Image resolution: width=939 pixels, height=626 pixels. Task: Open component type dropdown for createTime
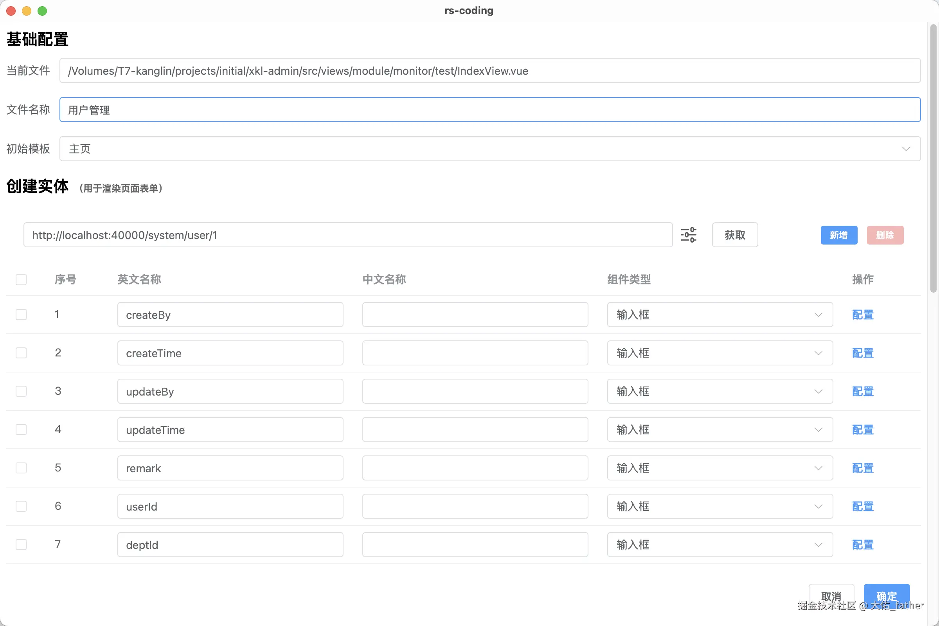point(720,353)
